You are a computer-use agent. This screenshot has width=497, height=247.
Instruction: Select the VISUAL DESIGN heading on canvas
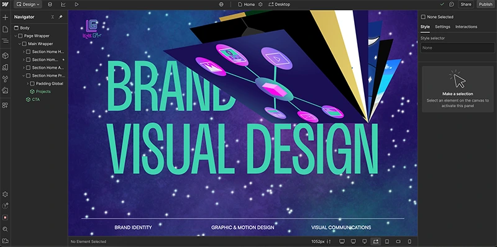tap(242, 149)
